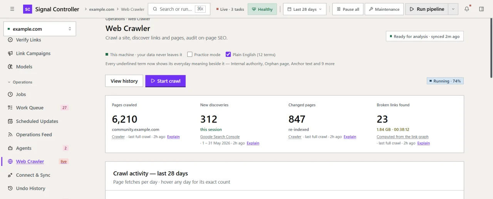Open the Last 28 days range dropdown
This screenshot has width=493, height=199.
click(305, 9)
